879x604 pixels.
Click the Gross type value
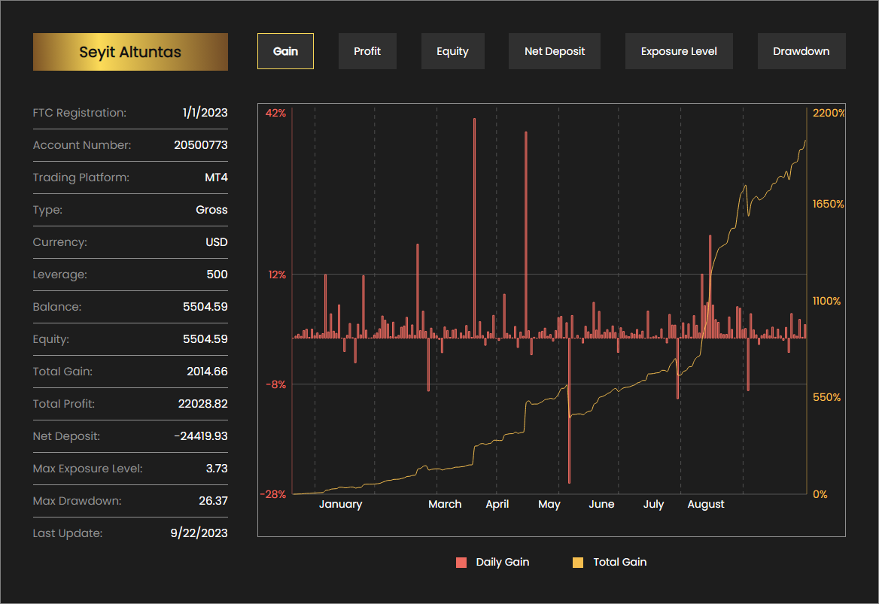click(x=212, y=210)
